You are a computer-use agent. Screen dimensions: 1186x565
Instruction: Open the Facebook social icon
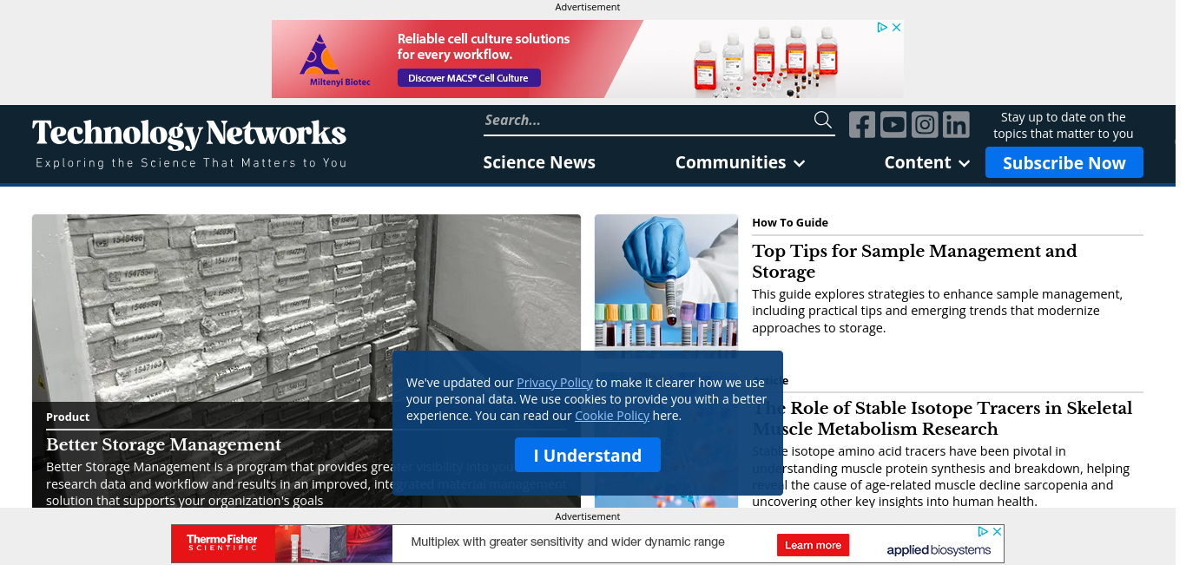(x=862, y=125)
